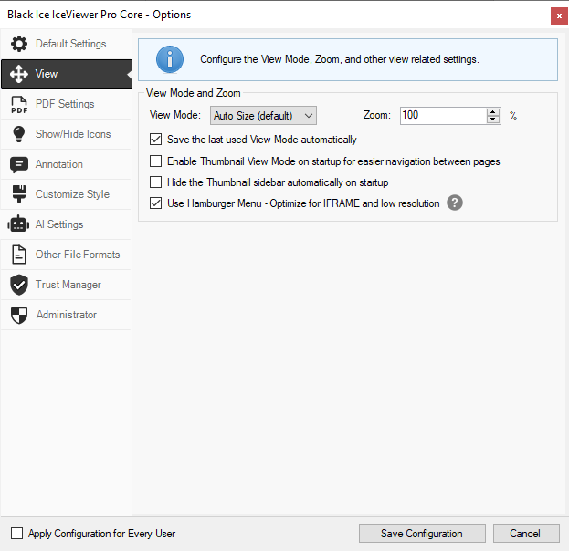
Task: Click the Show/Hide Icons lightbulb icon
Action: tap(19, 134)
